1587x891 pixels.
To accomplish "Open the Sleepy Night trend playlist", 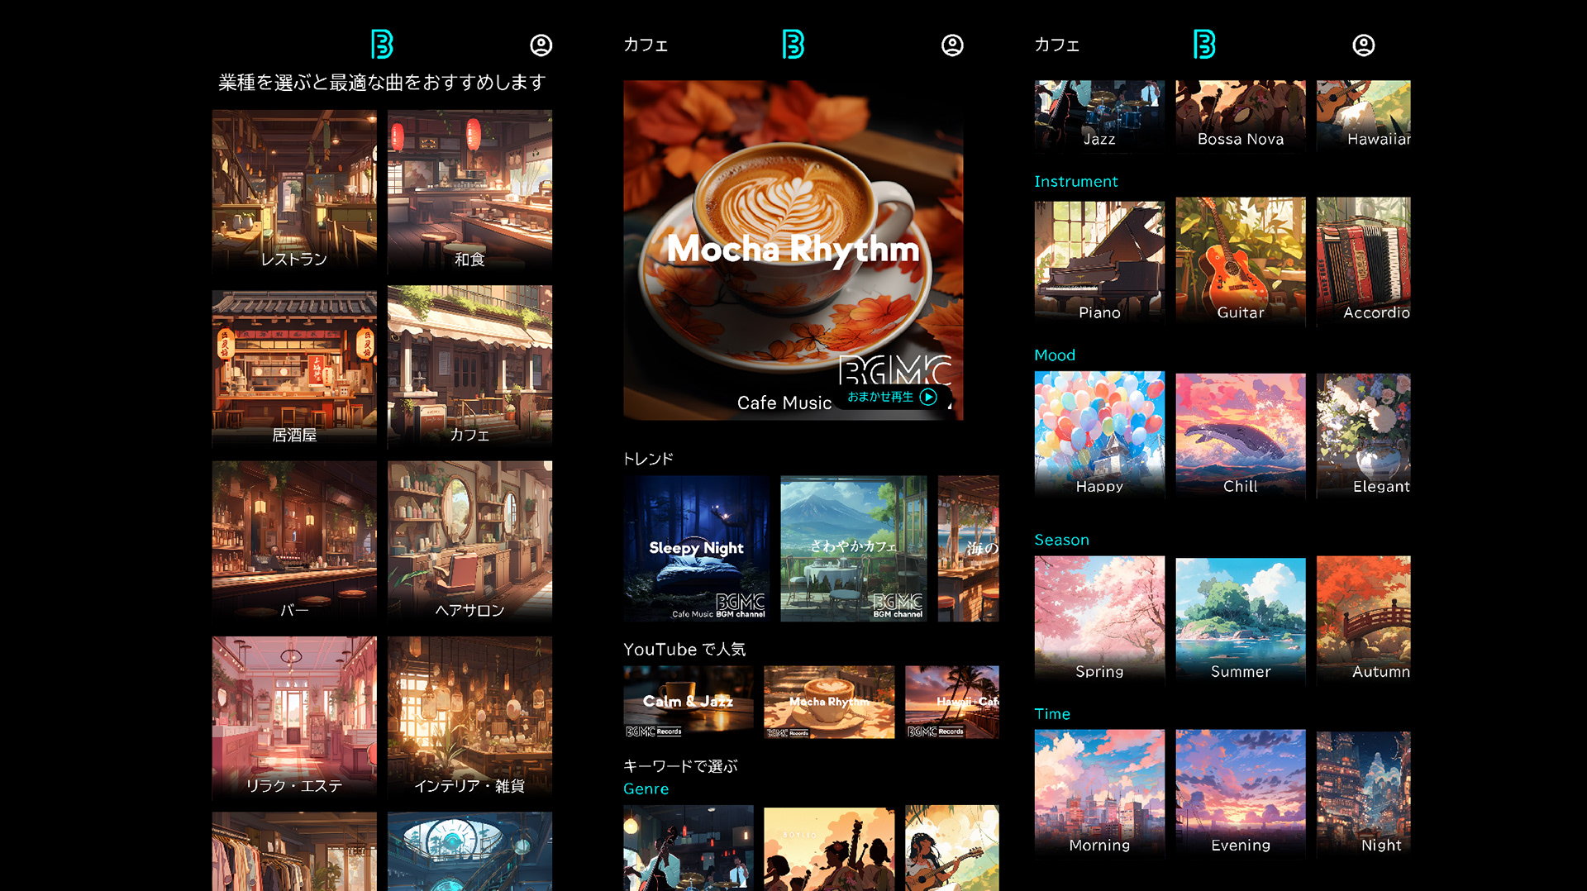I will tap(696, 548).
